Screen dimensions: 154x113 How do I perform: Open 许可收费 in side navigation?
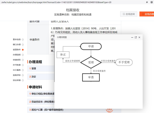[18, 65]
